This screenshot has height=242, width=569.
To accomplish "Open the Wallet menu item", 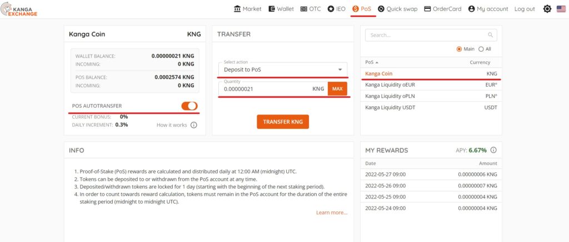I will pos(281,9).
